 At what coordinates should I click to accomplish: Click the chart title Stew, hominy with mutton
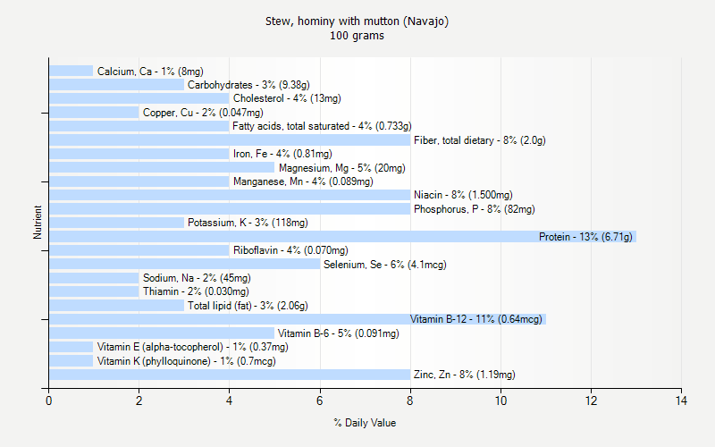coord(357,21)
